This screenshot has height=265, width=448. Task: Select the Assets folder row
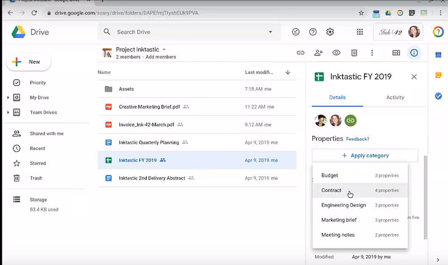(197, 89)
